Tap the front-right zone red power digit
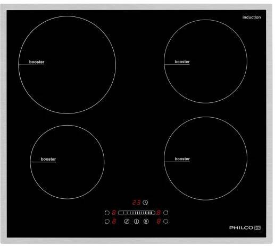The image size is (275, 246). click(159, 221)
